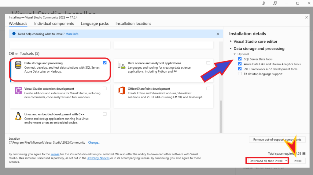Image resolution: width=313 pixels, height=175 pixels.
Task: Switch to the Workloads tab
Action: (18, 23)
